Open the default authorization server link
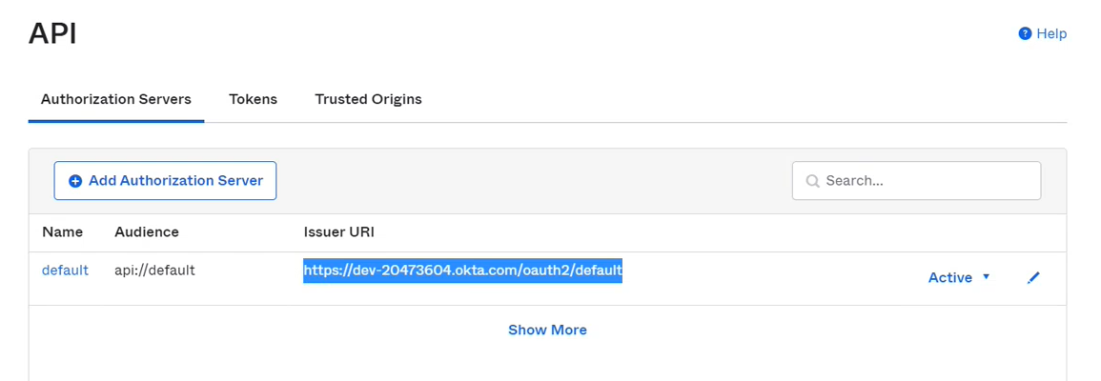This screenshot has width=1101, height=381. click(x=65, y=271)
